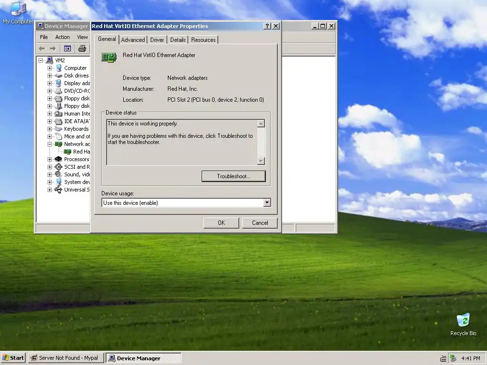The width and height of the screenshot is (487, 365).
Task: Expand the DVD/CD-ROM tree node
Action: tap(49, 91)
